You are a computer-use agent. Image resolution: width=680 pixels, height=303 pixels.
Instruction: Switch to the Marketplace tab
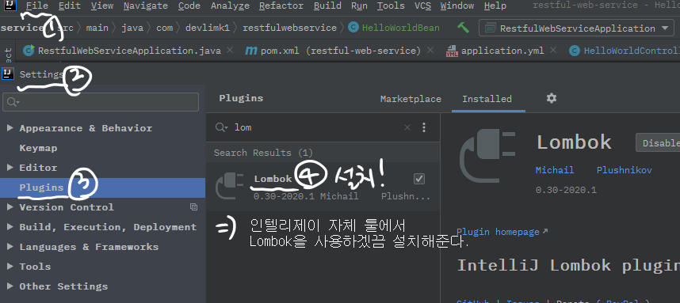point(411,99)
